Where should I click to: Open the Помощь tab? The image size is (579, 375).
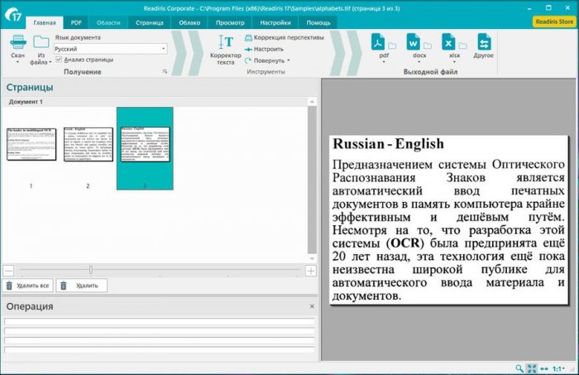(318, 22)
